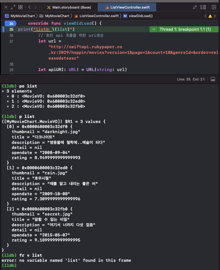Add editor on right

[214, 7]
